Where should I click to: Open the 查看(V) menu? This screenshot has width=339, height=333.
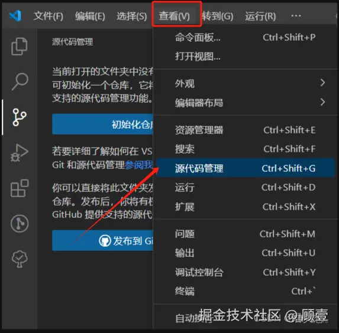coord(175,16)
